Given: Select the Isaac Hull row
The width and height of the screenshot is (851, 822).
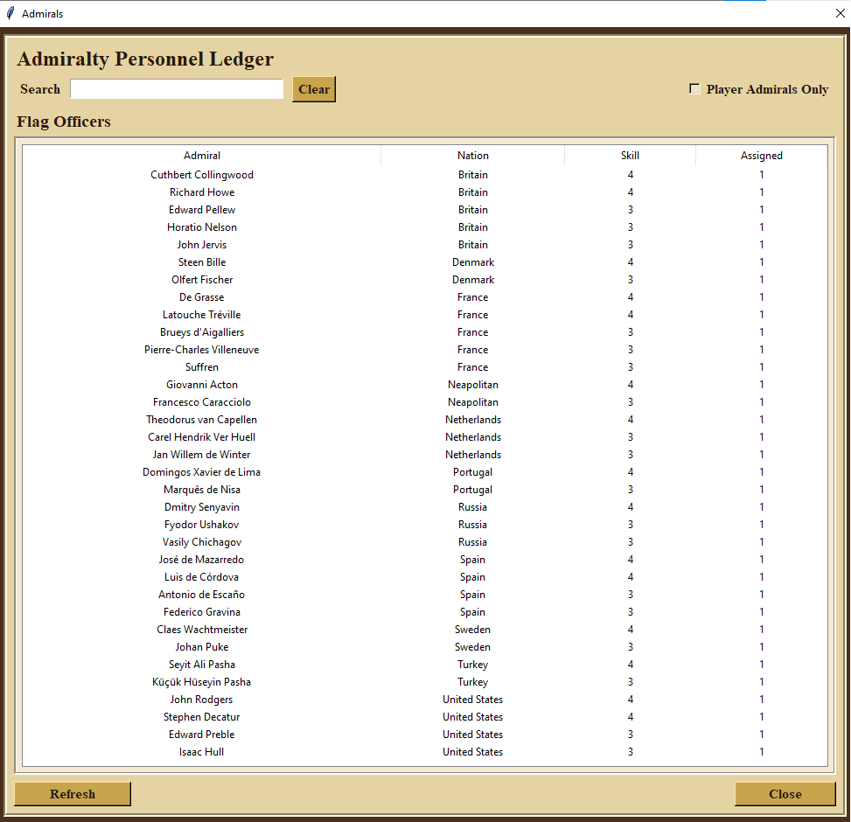Looking at the screenshot, I should click(425, 752).
